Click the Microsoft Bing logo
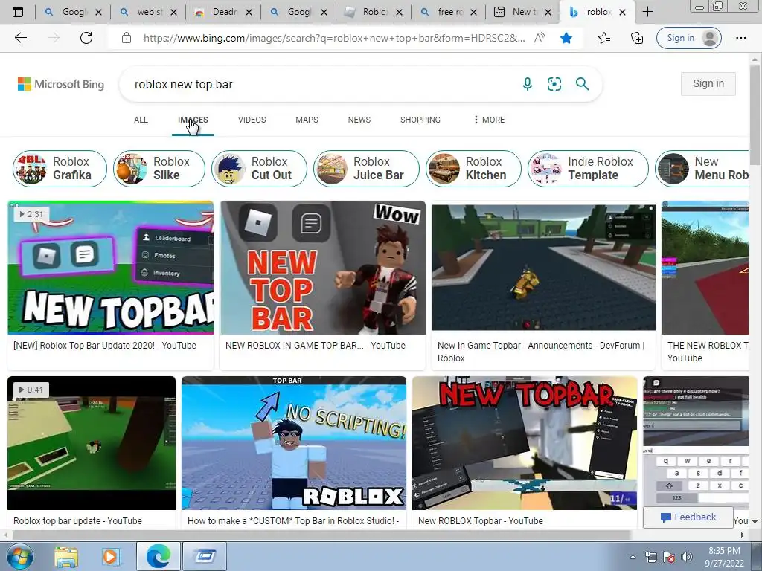762x571 pixels. click(61, 84)
